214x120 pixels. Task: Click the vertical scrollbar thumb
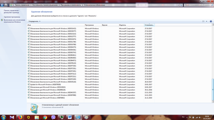pos(213,90)
